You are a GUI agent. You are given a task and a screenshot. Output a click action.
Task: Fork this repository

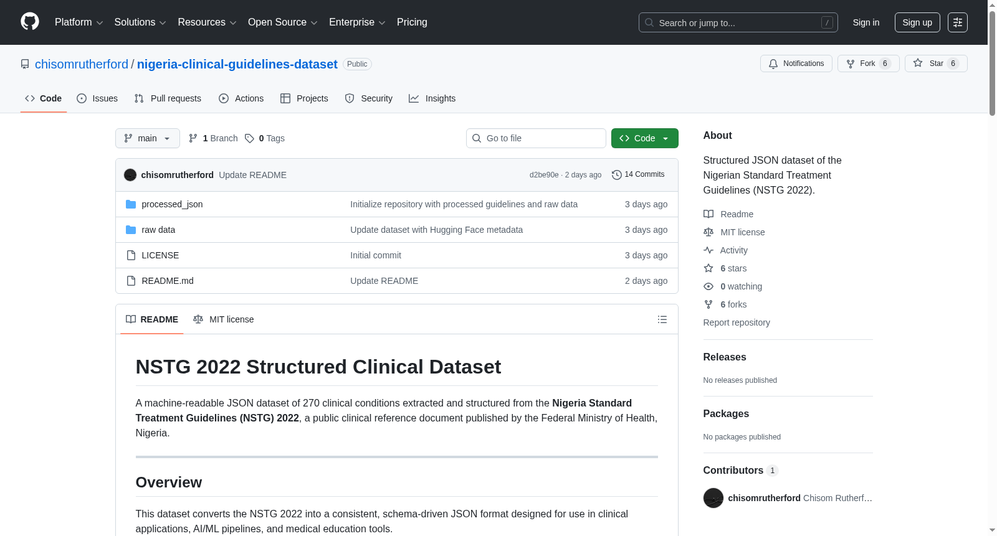pos(869,63)
